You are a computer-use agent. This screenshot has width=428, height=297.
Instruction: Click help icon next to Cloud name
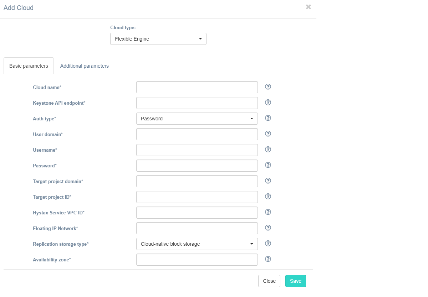[x=268, y=87]
